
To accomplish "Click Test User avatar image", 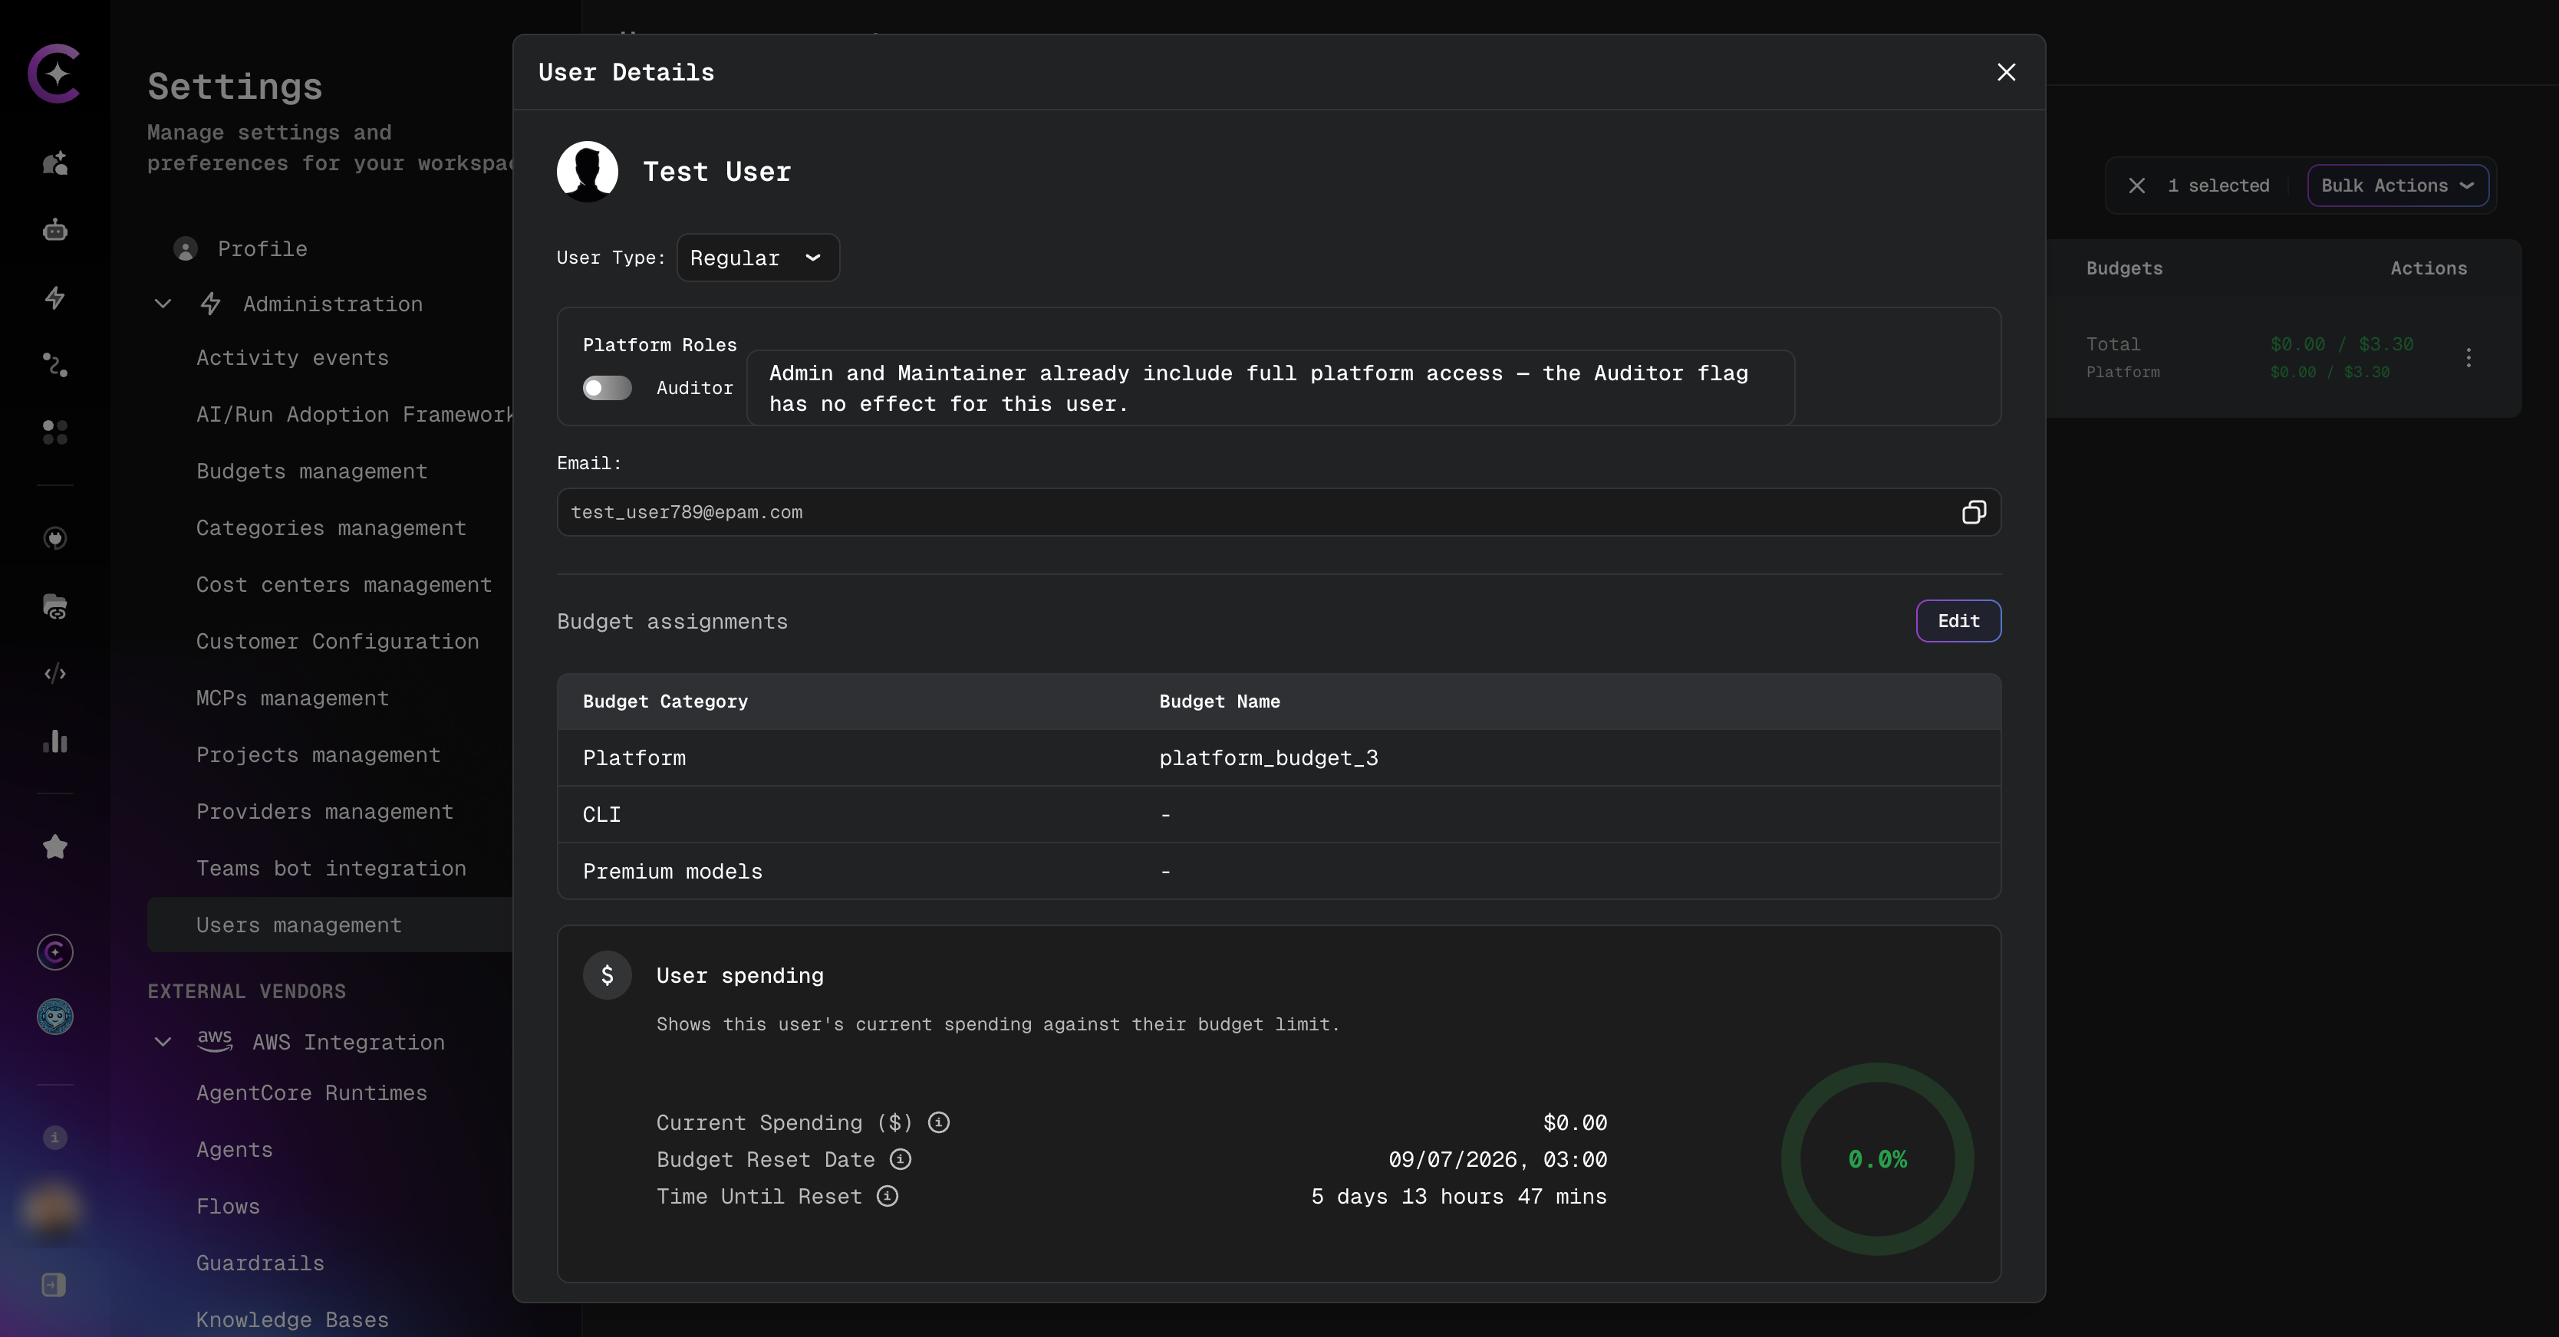I will coord(587,172).
